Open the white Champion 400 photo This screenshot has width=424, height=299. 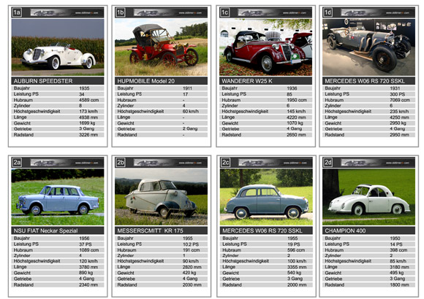click(368, 197)
